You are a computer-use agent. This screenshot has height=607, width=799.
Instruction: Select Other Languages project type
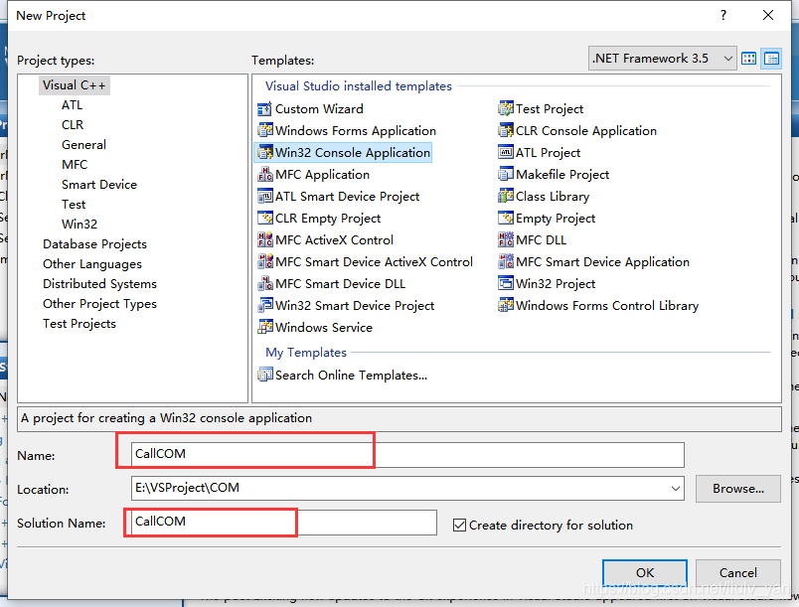point(92,264)
